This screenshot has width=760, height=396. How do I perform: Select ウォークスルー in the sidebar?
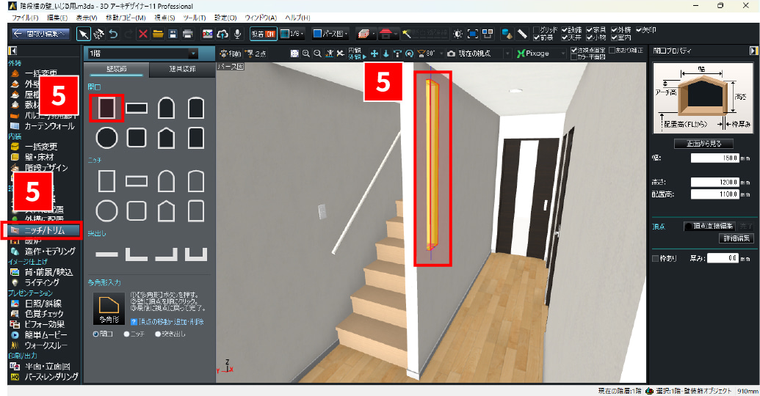45,345
